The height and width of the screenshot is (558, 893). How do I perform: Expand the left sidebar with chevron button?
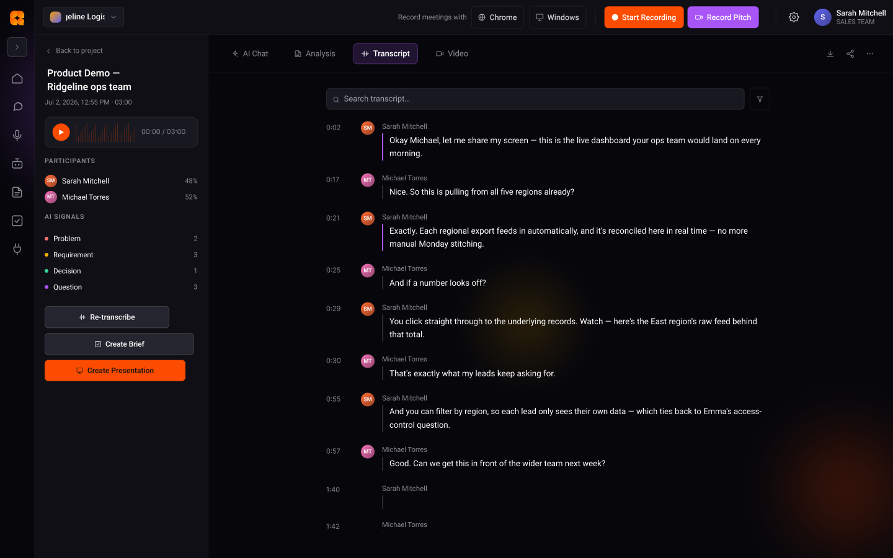17,47
